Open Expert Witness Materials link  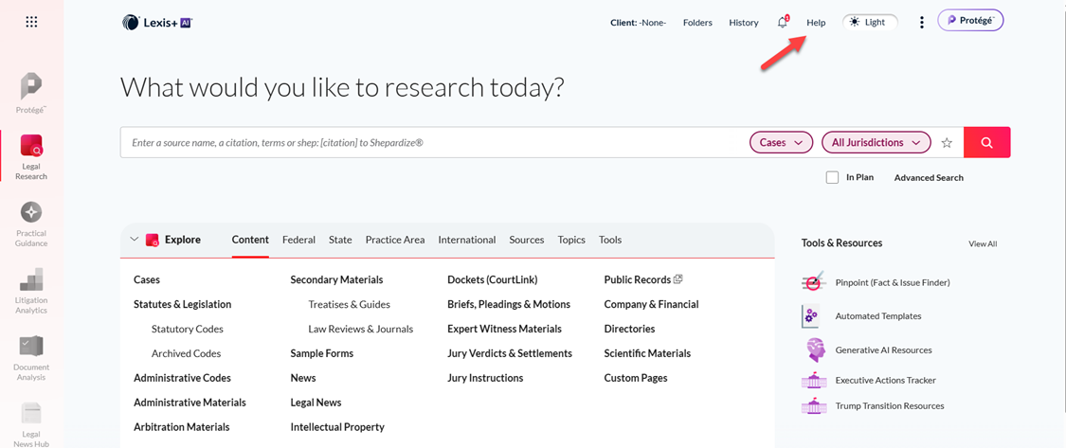tap(504, 329)
